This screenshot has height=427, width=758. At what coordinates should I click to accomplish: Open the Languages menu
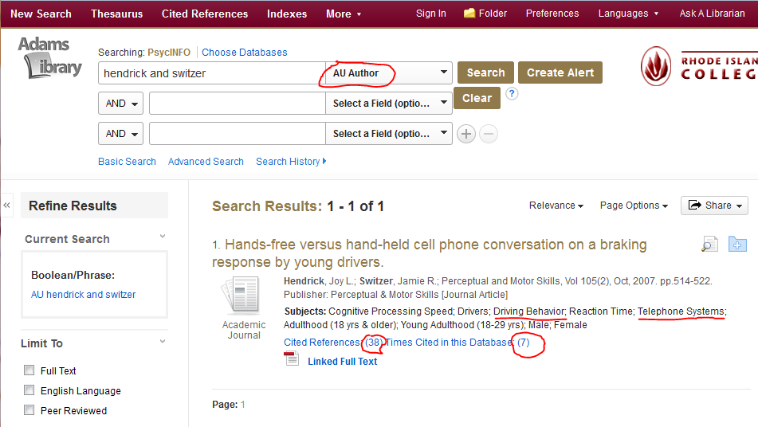tap(628, 14)
